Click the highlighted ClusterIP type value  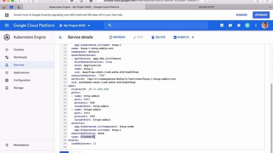(x=87, y=137)
